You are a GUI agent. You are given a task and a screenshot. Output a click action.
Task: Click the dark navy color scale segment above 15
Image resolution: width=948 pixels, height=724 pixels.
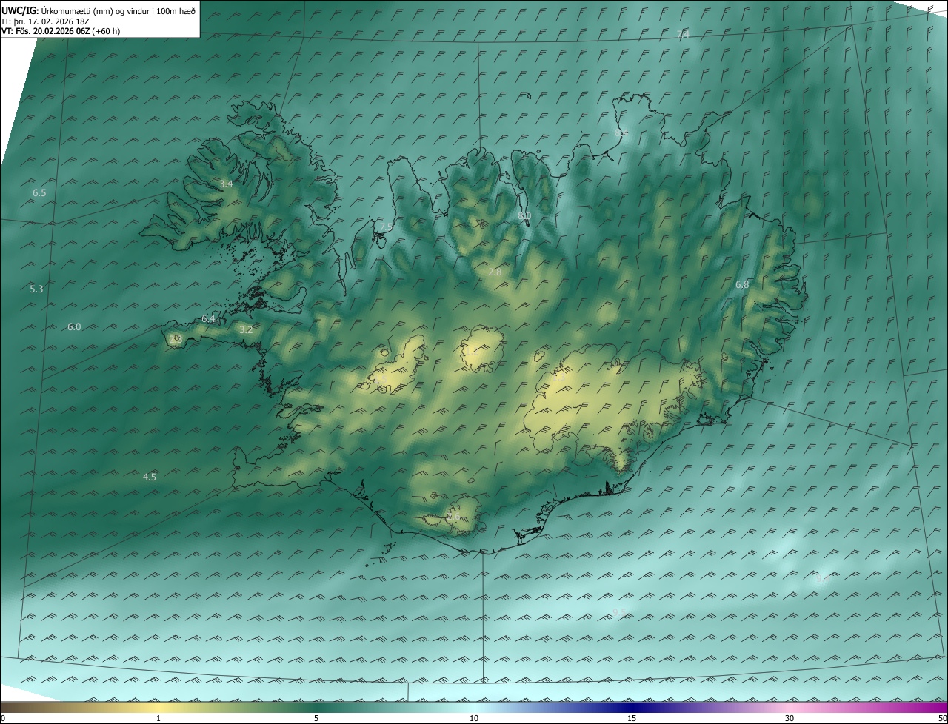(632, 707)
